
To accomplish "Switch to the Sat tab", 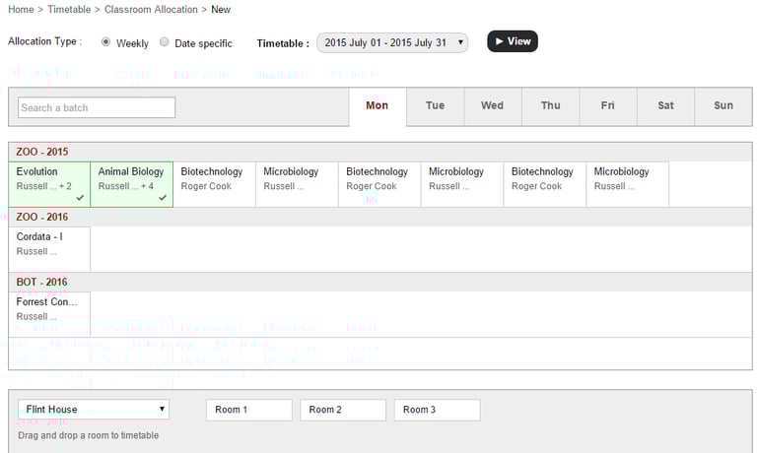I will coord(665,105).
